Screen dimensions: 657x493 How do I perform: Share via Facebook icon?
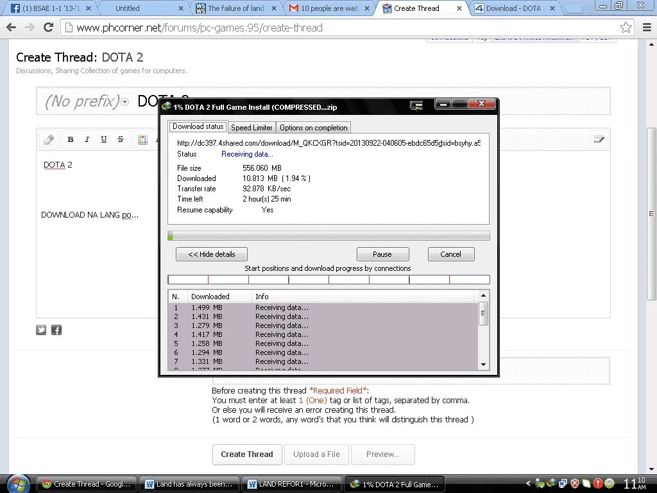(56, 330)
